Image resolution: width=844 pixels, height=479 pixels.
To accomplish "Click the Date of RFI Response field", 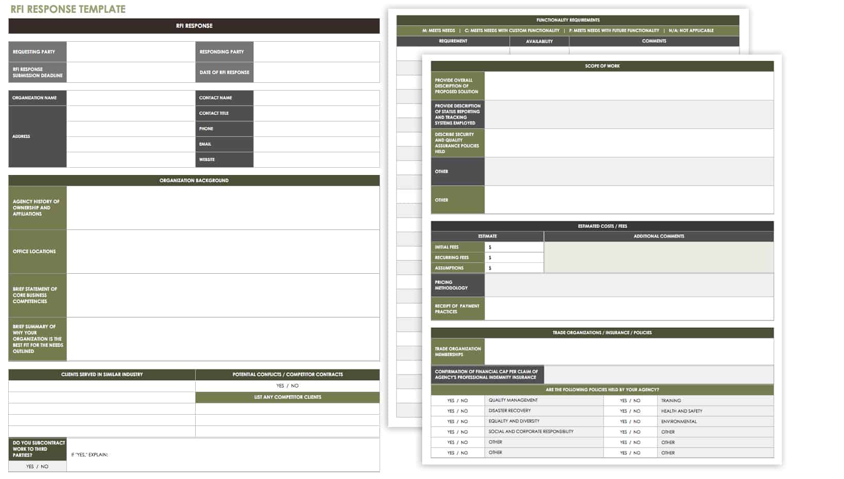I will [316, 73].
